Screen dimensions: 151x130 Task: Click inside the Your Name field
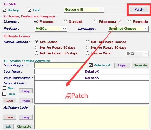(x=92, y=71)
